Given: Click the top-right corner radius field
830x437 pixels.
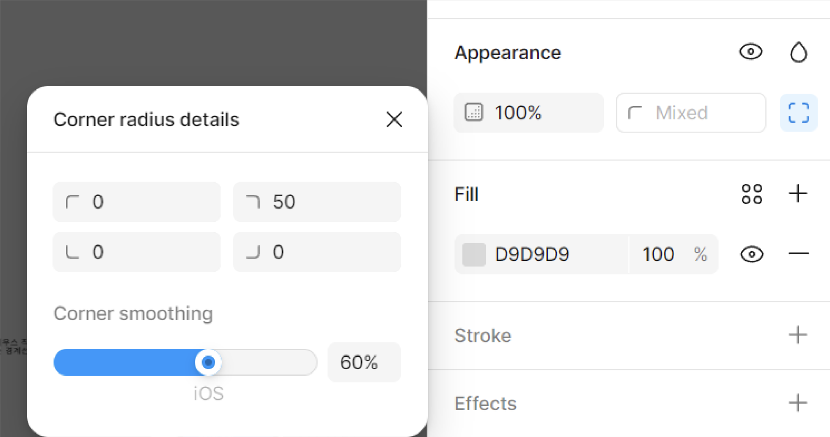Looking at the screenshot, I should 317,202.
